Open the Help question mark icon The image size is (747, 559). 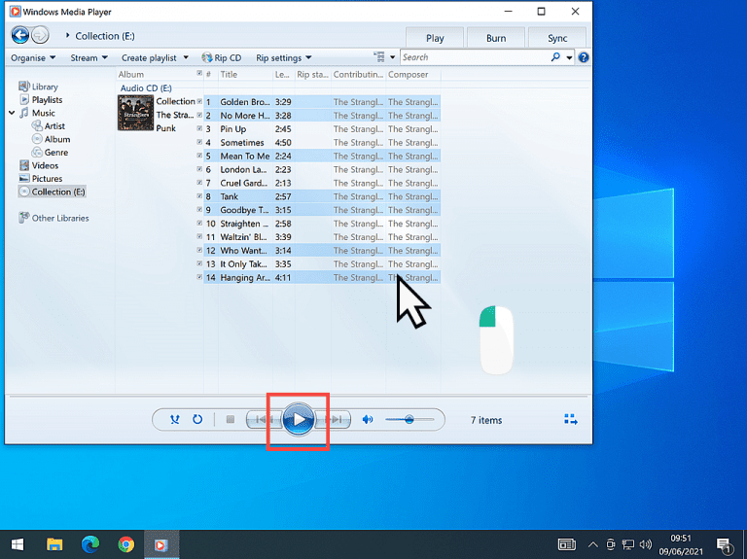pyautogui.click(x=584, y=57)
